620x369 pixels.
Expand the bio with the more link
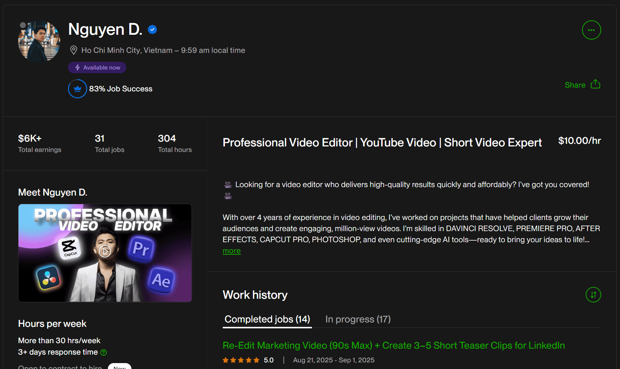click(x=232, y=251)
